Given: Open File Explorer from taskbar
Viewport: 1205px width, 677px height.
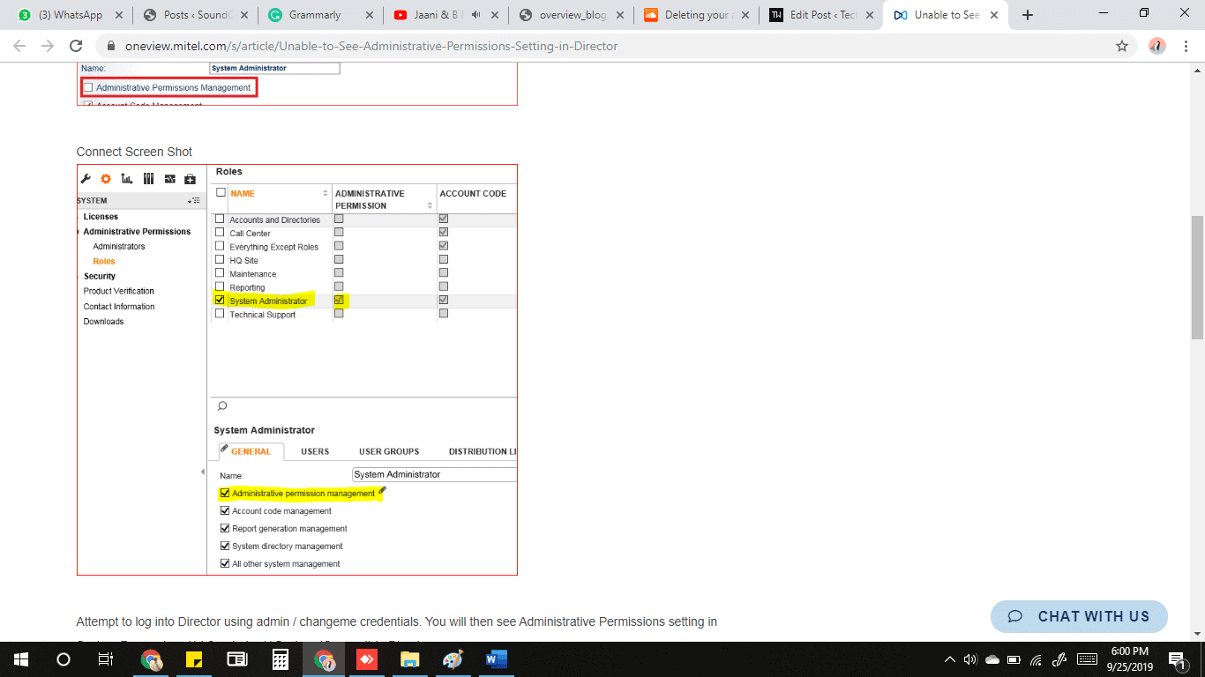Looking at the screenshot, I should pos(409,659).
